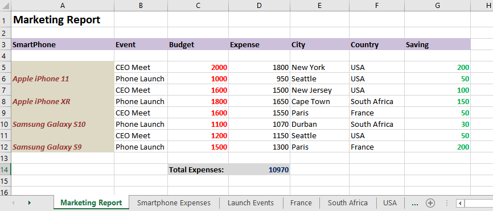Select the Marketing Report title cell

click(63, 19)
